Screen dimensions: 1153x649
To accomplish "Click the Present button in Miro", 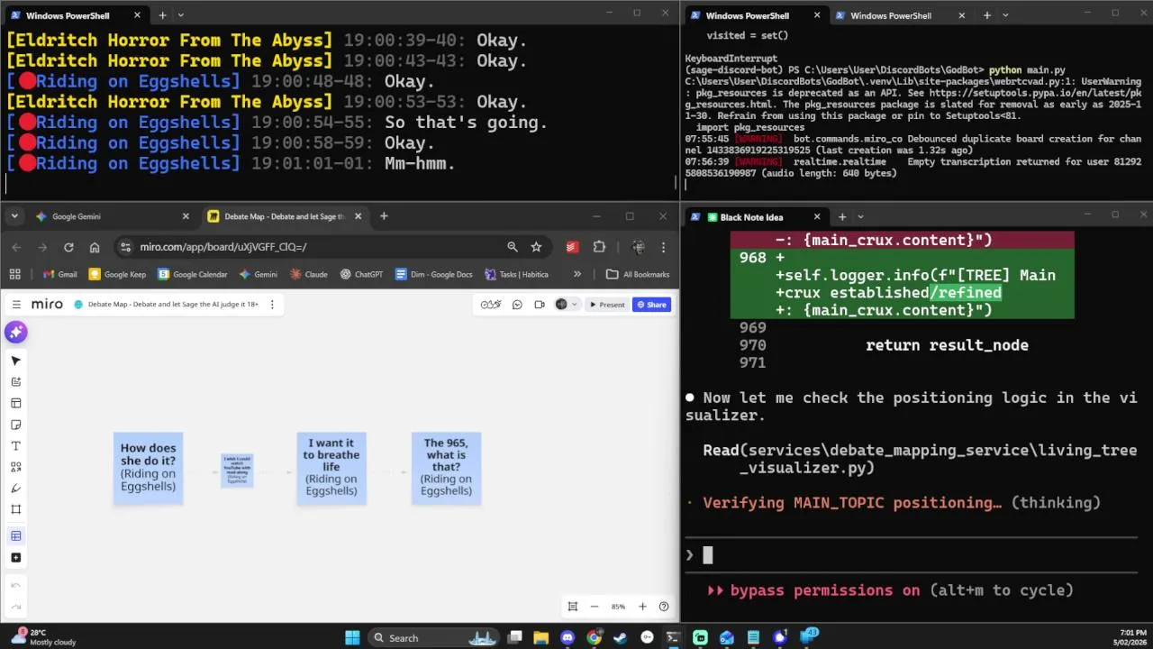I will tap(607, 305).
